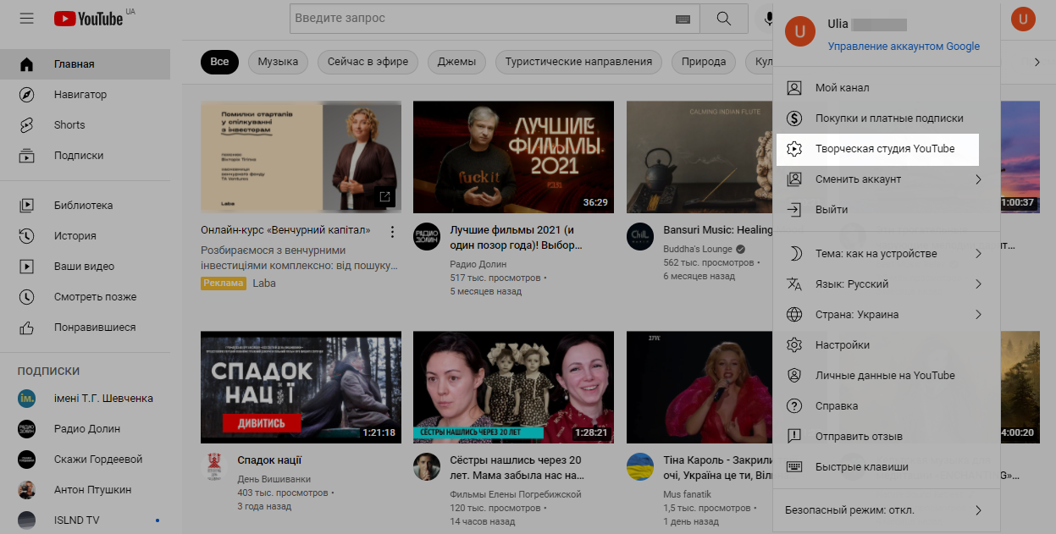This screenshot has height=534, width=1056.
Task: Open Антон Птушкин subscription
Action: 85,490
